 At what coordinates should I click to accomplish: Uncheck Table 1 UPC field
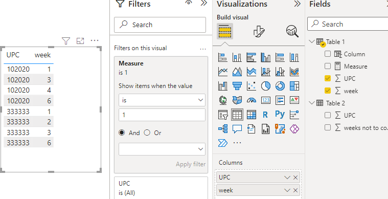point(327,78)
